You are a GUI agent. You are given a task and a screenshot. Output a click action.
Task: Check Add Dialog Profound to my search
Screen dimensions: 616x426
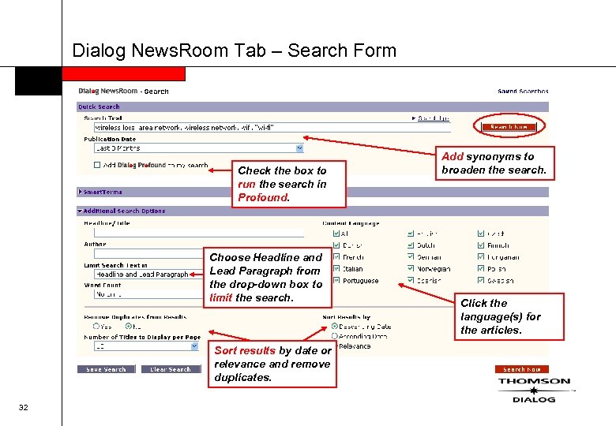tap(97, 165)
